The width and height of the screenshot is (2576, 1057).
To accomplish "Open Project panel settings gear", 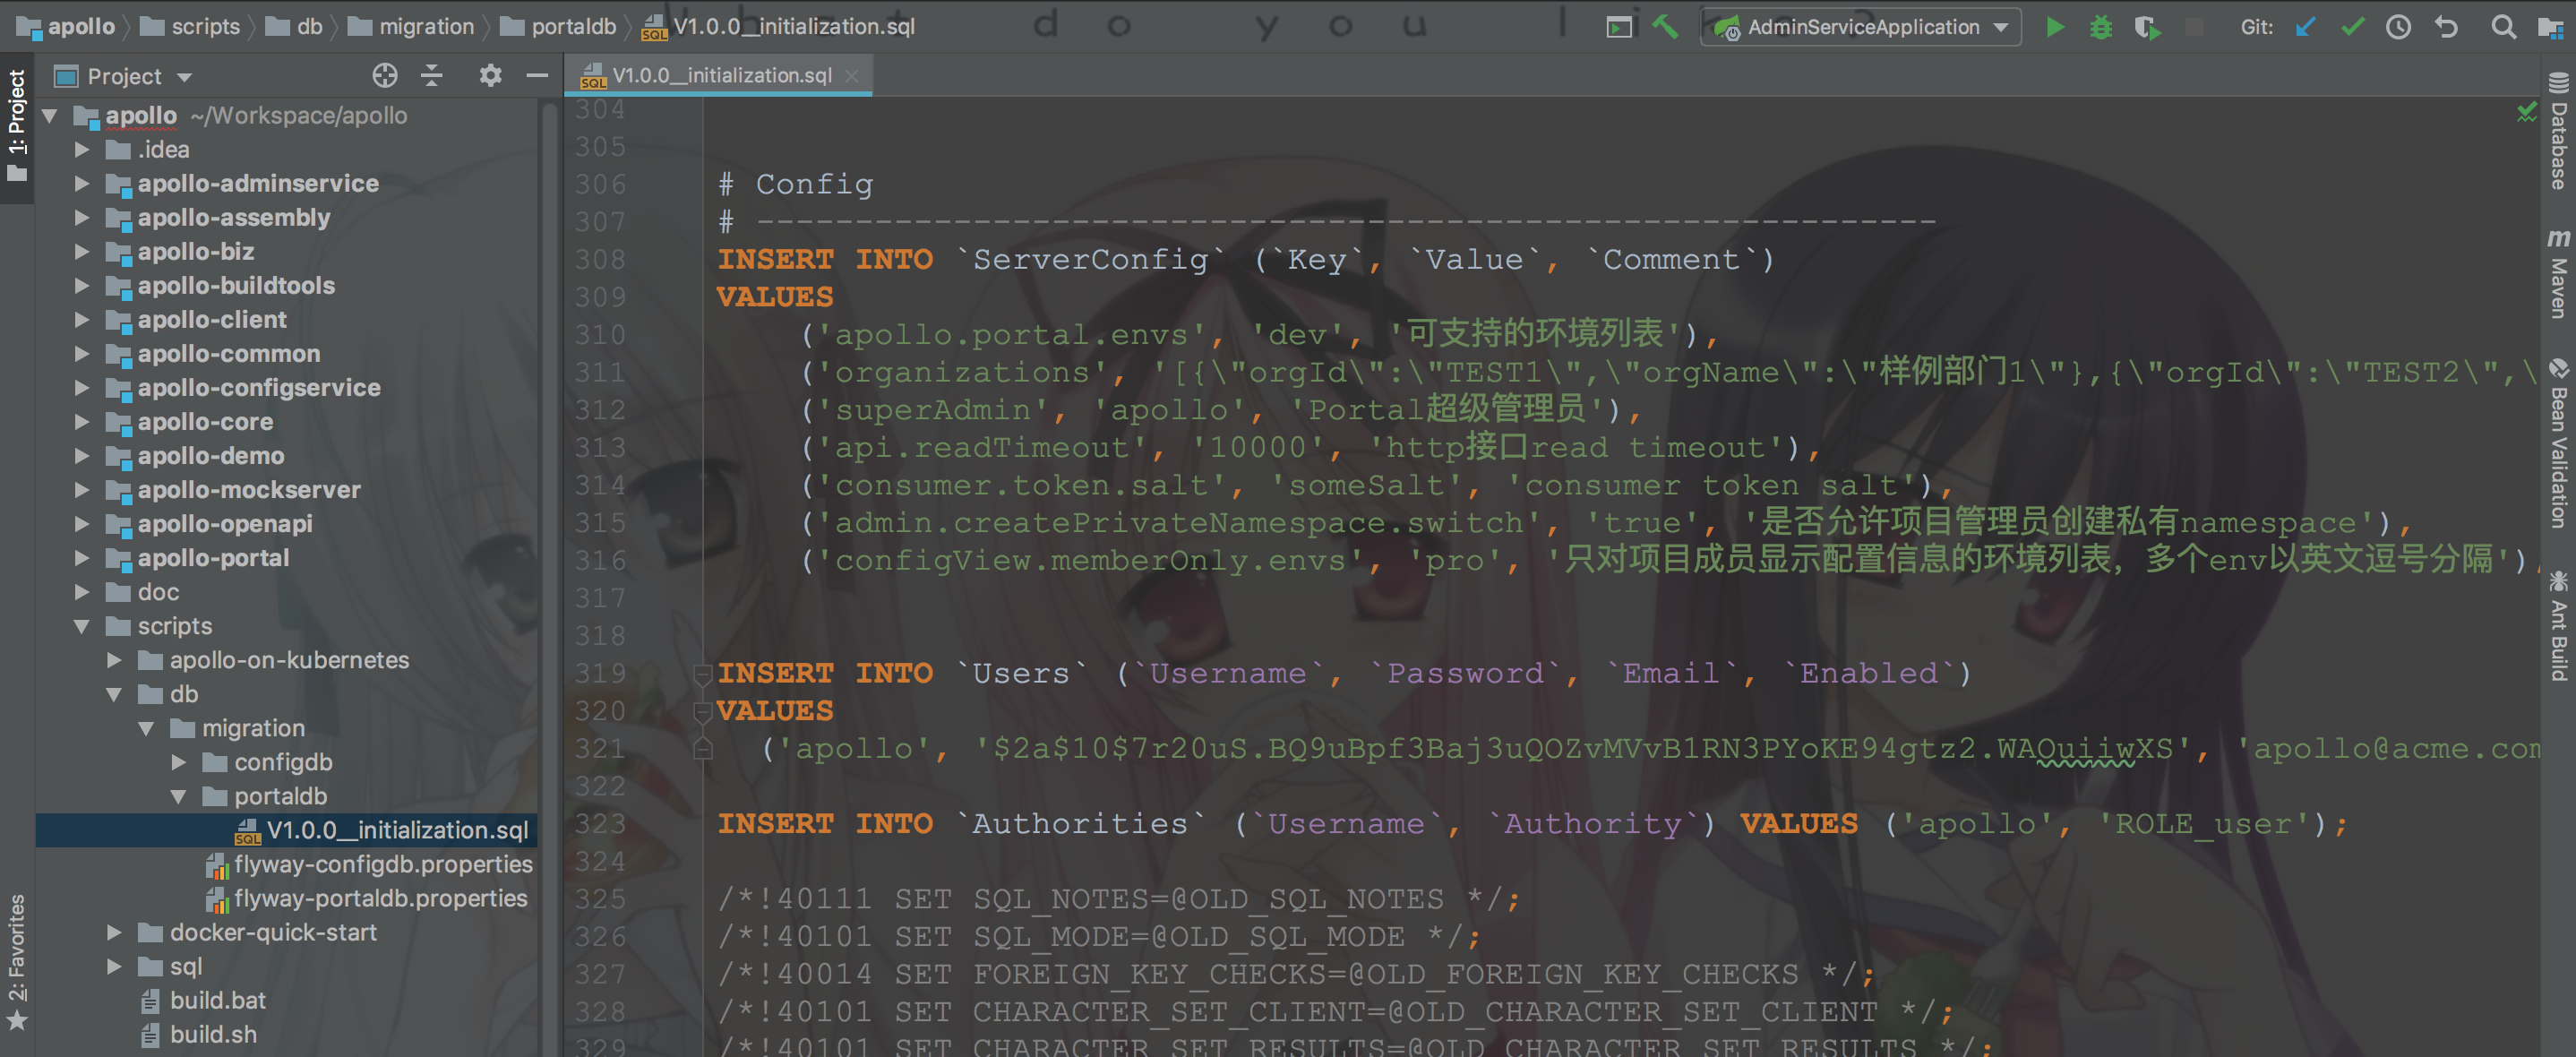I will tap(490, 75).
